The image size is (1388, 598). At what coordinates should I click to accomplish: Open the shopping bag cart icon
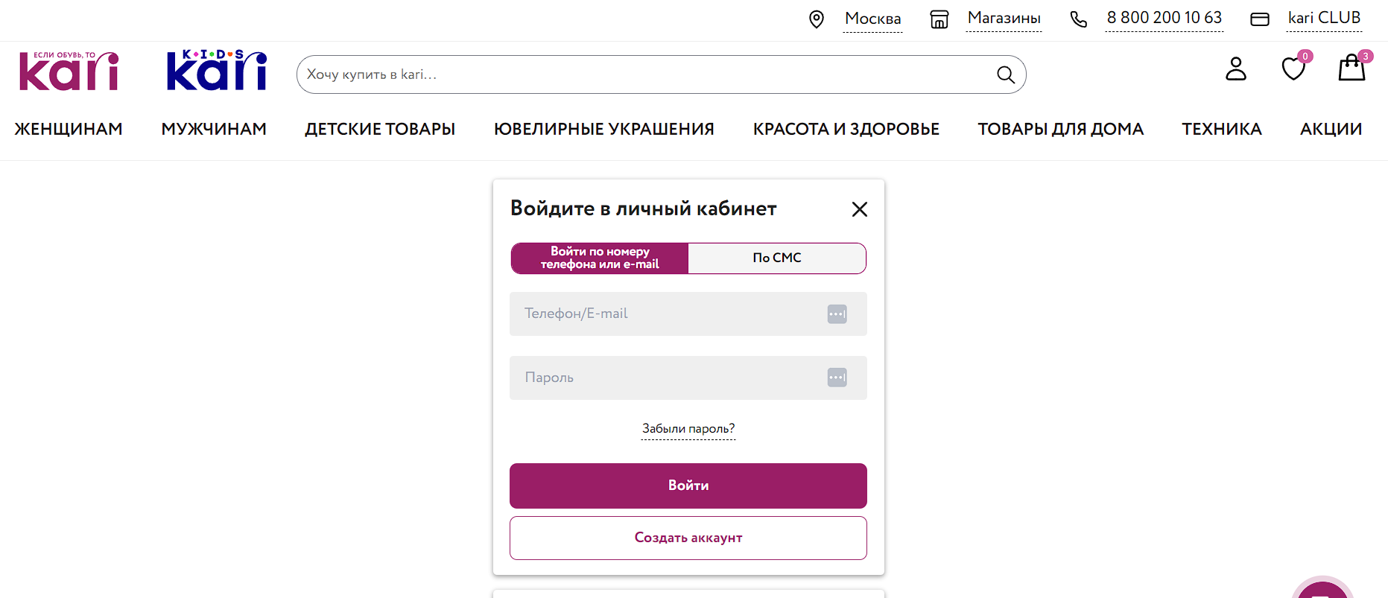(1351, 69)
